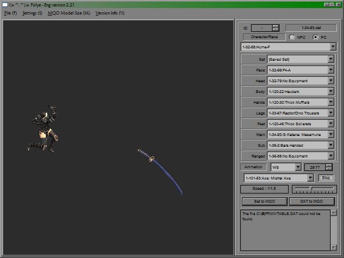Expand the Main weapon G.Katana dropdown
Image resolution: width=344 pixels, height=258 pixels.
[x=332, y=134]
